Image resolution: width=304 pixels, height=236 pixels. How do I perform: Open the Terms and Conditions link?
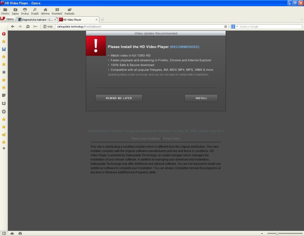point(146,139)
